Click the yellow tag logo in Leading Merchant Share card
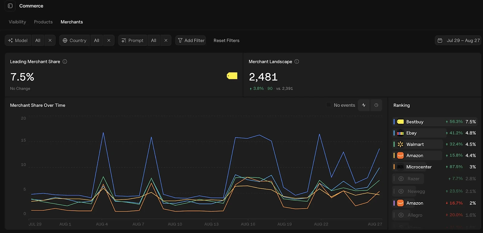The image size is (483, 233). 232,76
